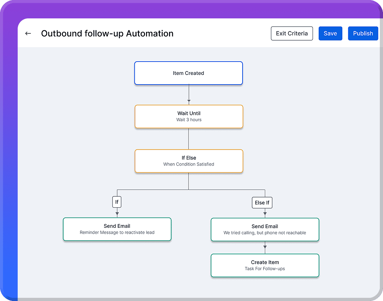
Task: Click the back arrow icon
Action: (28, 34)
